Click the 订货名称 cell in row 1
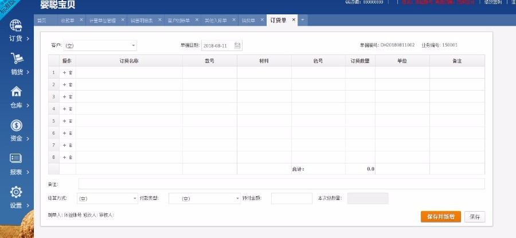Image resolution: width=516 pixels, height=238 pixels. tap(129, 72)
